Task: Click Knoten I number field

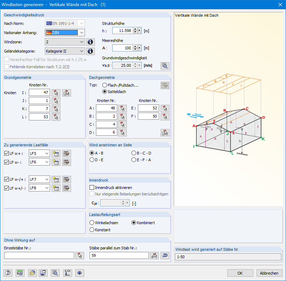Action: (x=39, y=92)
